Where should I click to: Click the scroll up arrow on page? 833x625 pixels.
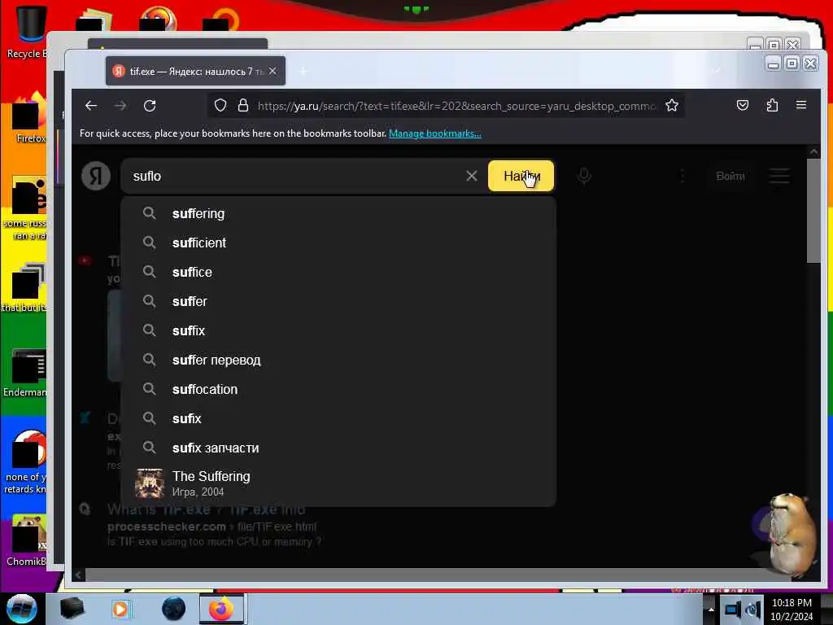pyautogui.click(x=813, y=151)
